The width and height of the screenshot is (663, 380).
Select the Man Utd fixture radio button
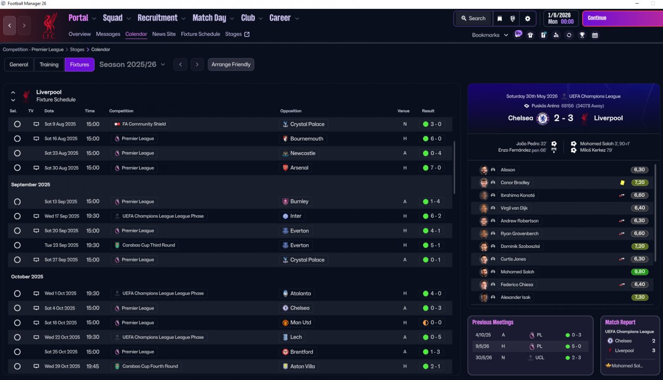point(17,323)
